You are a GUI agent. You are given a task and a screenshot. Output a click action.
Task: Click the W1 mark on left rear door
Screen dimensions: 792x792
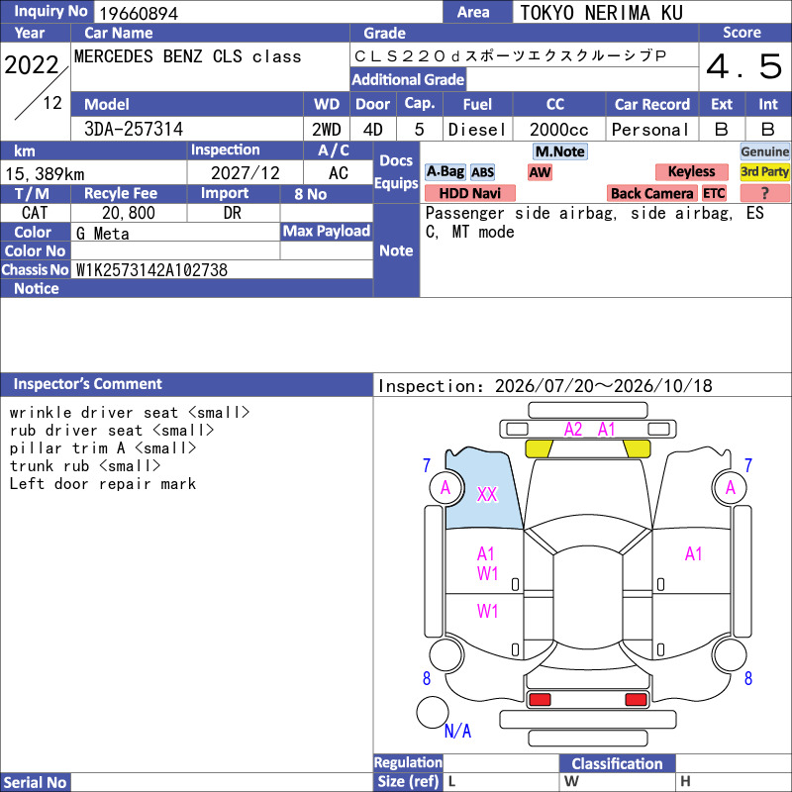coord(487,612)
